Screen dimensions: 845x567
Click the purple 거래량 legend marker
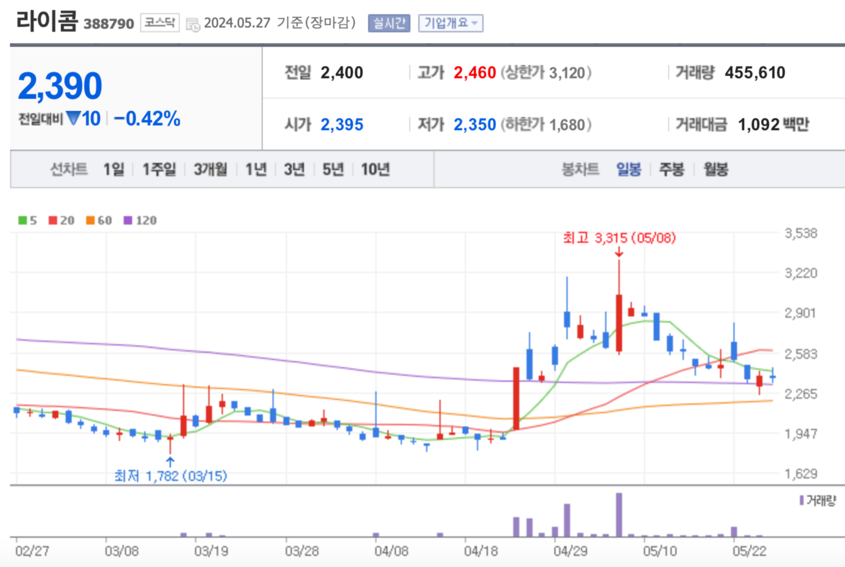coord(801,501)
